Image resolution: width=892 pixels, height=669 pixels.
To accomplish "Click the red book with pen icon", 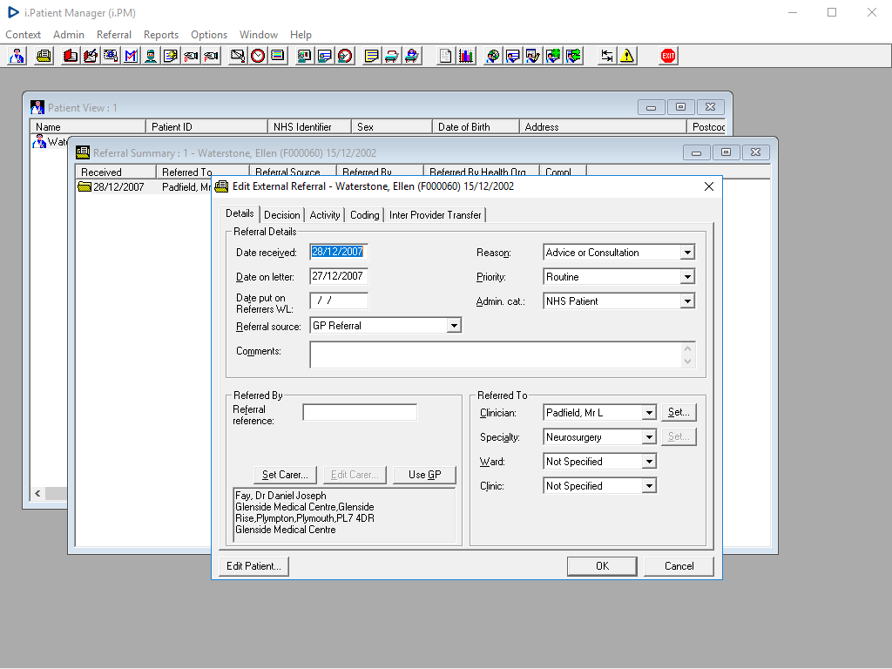I will pyautogui.click(x=91, y=56).
